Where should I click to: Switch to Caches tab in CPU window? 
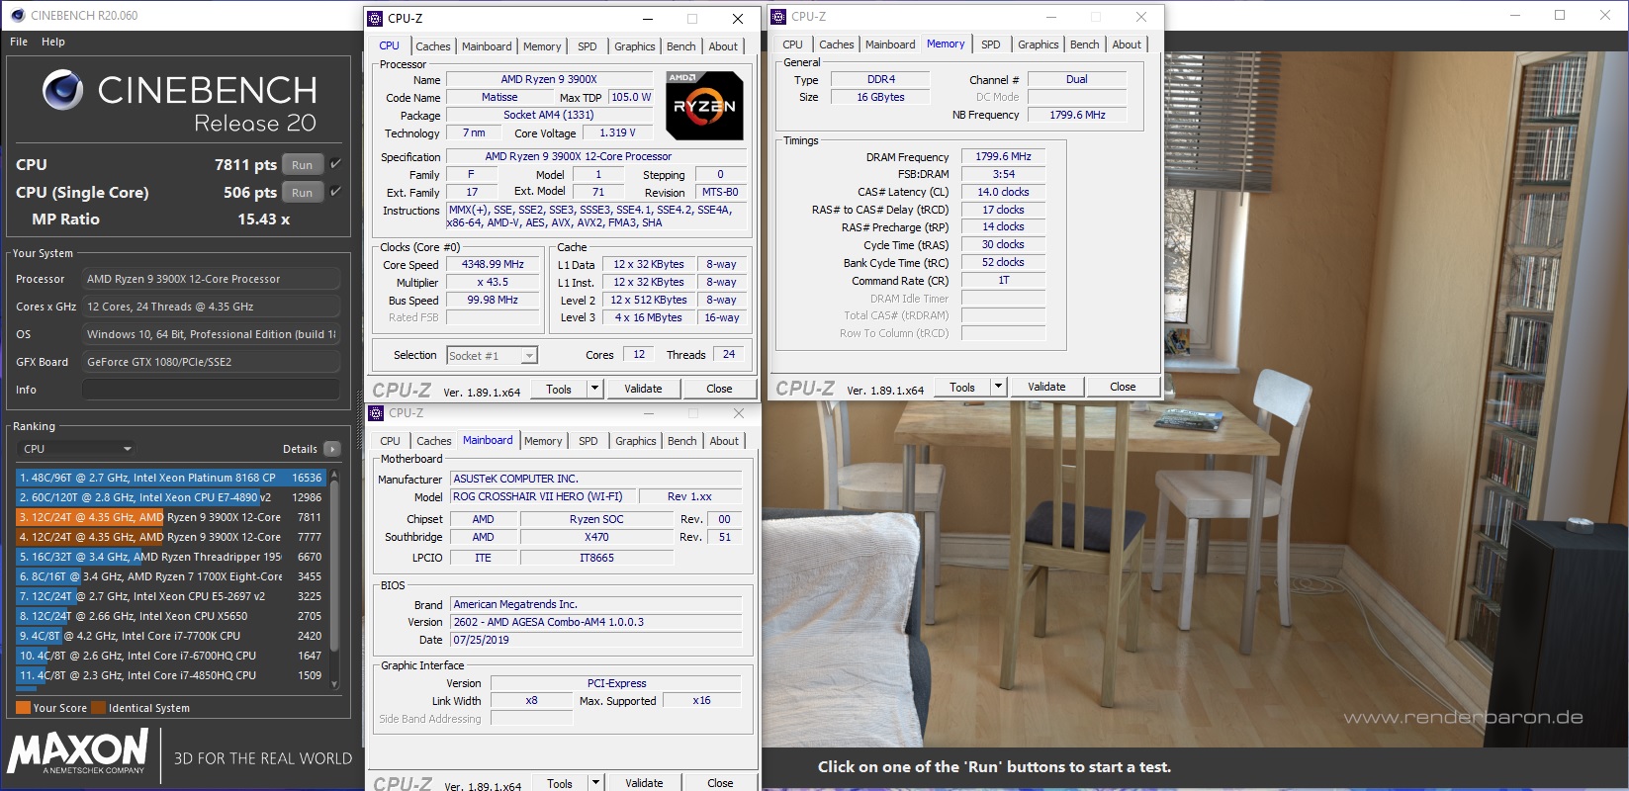pyautogui.click(x=432, y=46)
